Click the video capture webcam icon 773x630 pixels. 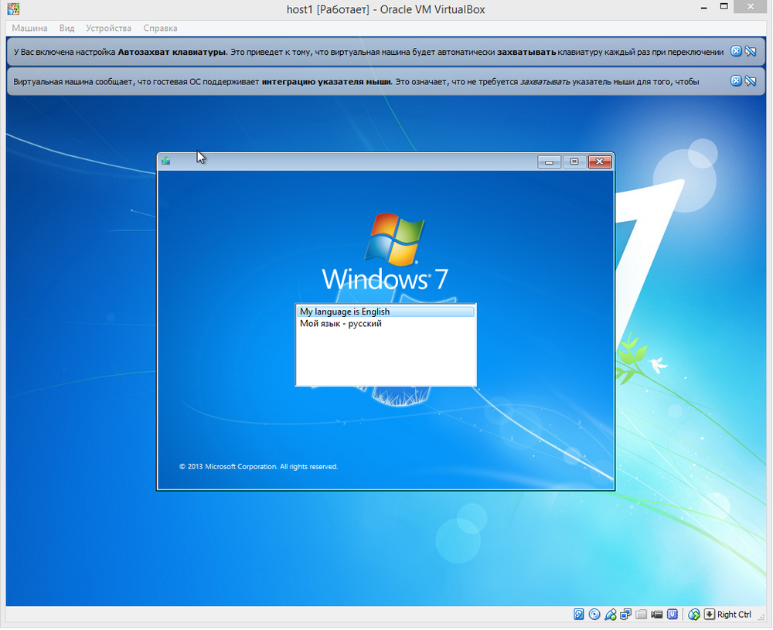656,614
